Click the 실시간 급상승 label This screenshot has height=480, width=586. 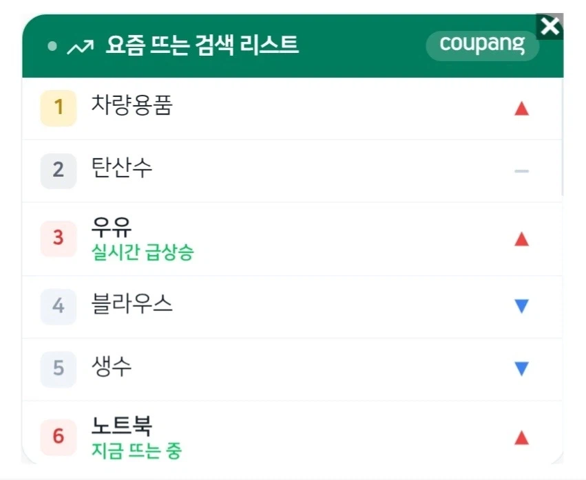(143, 252)
